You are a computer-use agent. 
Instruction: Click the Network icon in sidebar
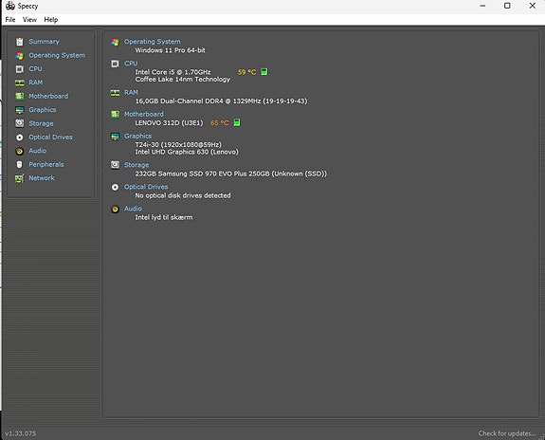tap(20, 178)
